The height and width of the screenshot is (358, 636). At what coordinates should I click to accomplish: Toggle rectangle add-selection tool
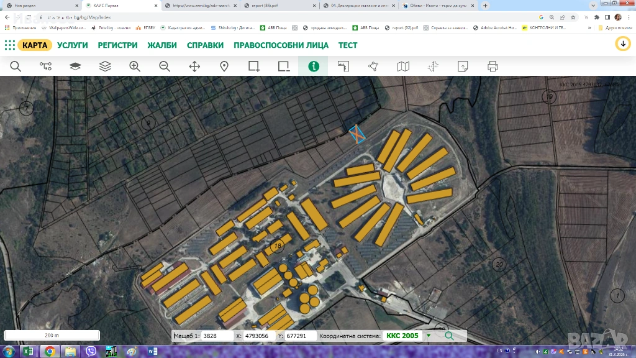click(x=254, y=66)
